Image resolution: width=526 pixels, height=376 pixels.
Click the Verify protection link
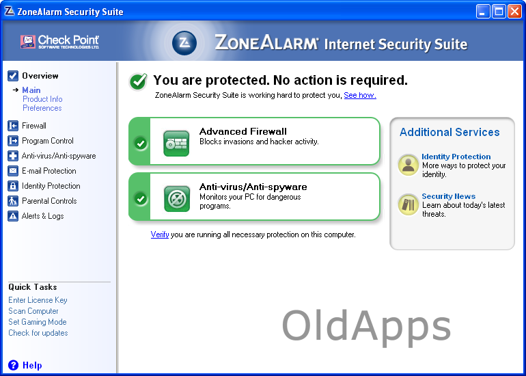point(160,234)
